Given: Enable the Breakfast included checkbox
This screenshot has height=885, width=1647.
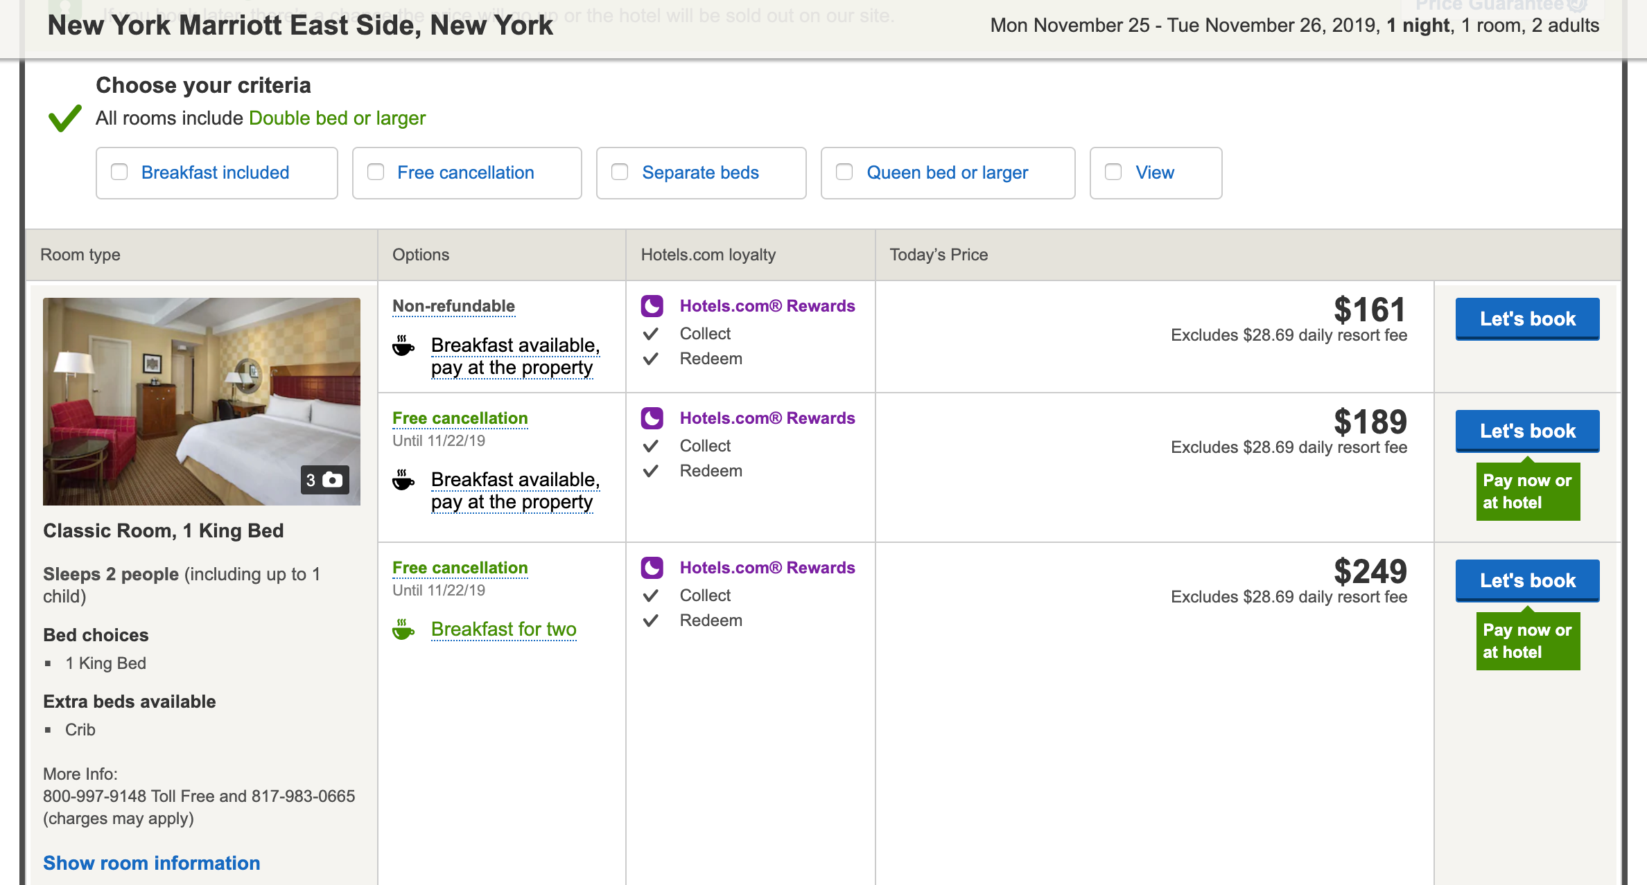Looking at the screenshot, I should 120,172.
